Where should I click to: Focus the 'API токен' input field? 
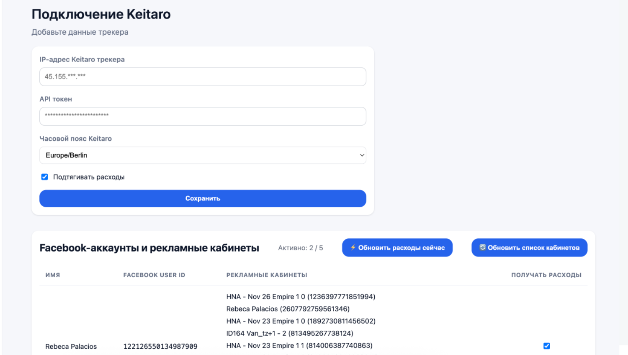[203, 116]
